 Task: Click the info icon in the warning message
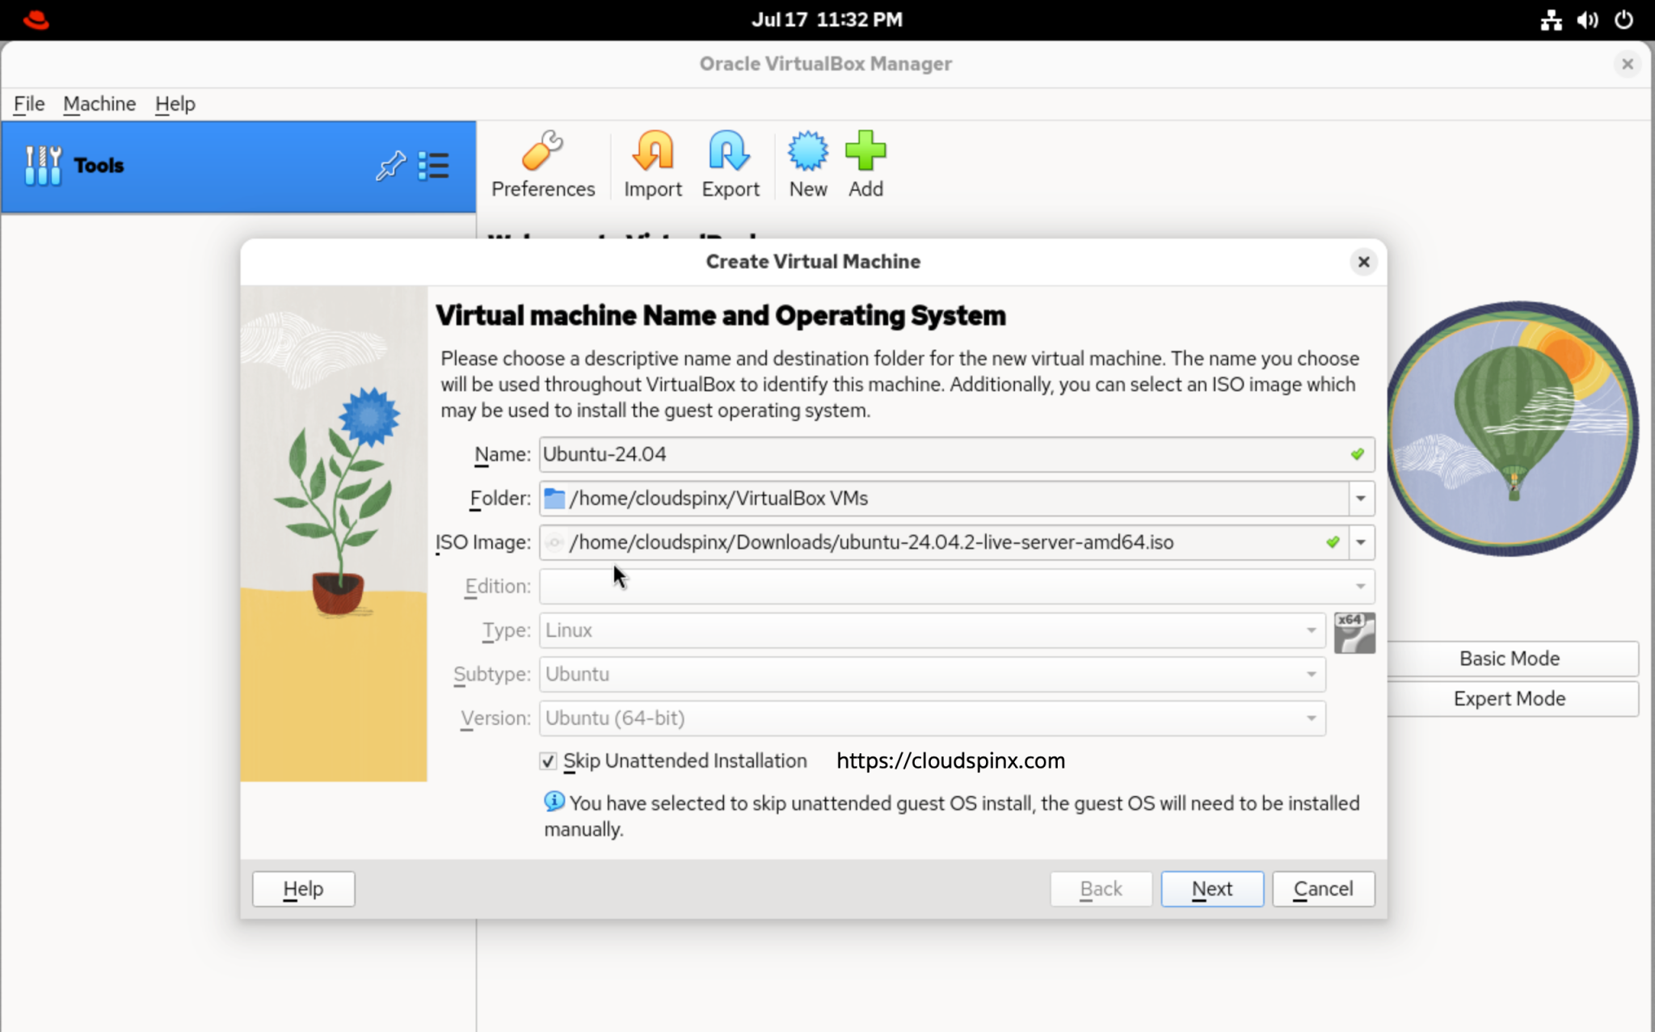553,802
